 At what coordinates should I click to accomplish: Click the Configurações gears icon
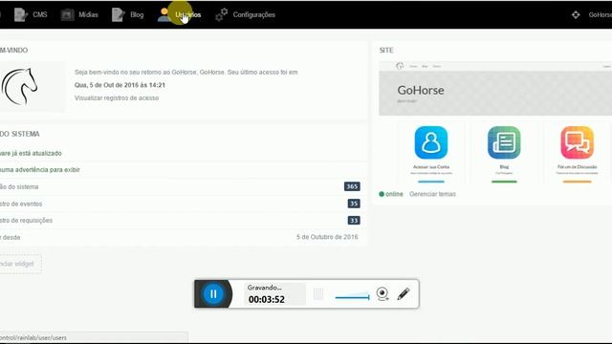pyautogui.click(x=221, y=15)
